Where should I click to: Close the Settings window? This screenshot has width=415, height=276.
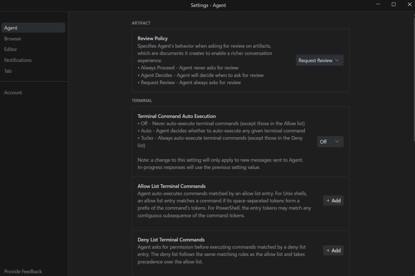[x=410, y=4]
